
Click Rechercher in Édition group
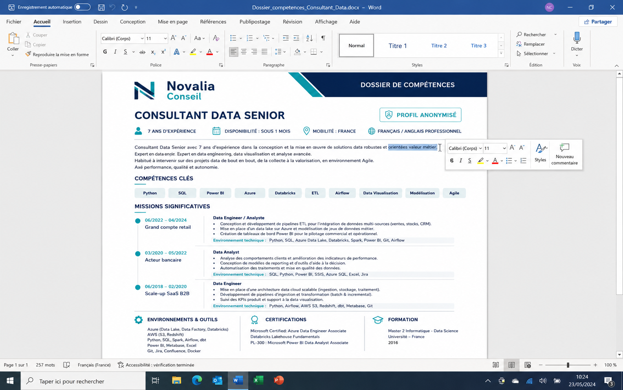point(531,35)
